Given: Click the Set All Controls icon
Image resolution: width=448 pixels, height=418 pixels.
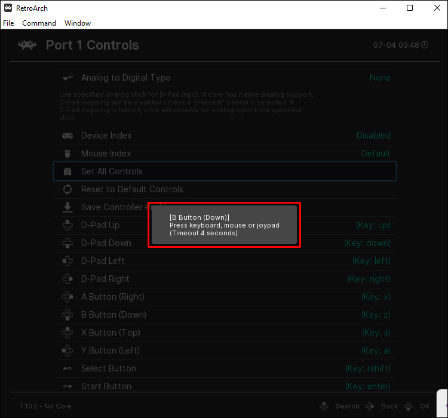Looking at the screenshot, I should 67,171.
